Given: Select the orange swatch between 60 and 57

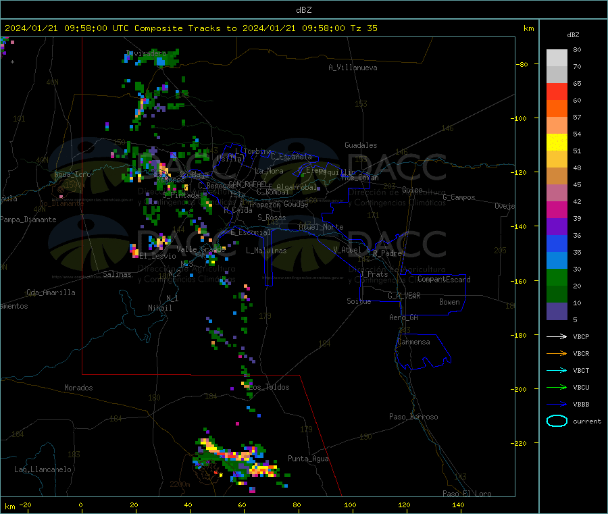Looking at the screenshot, I should click(x=557, y=109).
